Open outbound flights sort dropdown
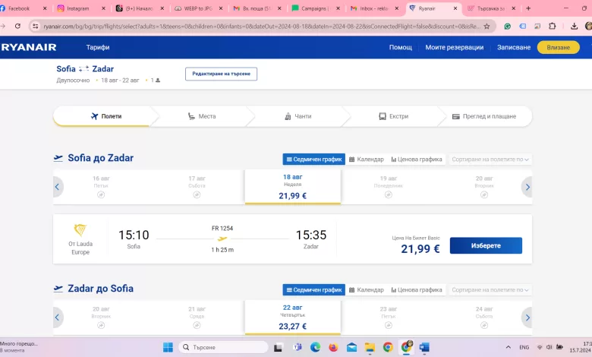The width and height of the screenshot is (592, 357). coord(490,159)
